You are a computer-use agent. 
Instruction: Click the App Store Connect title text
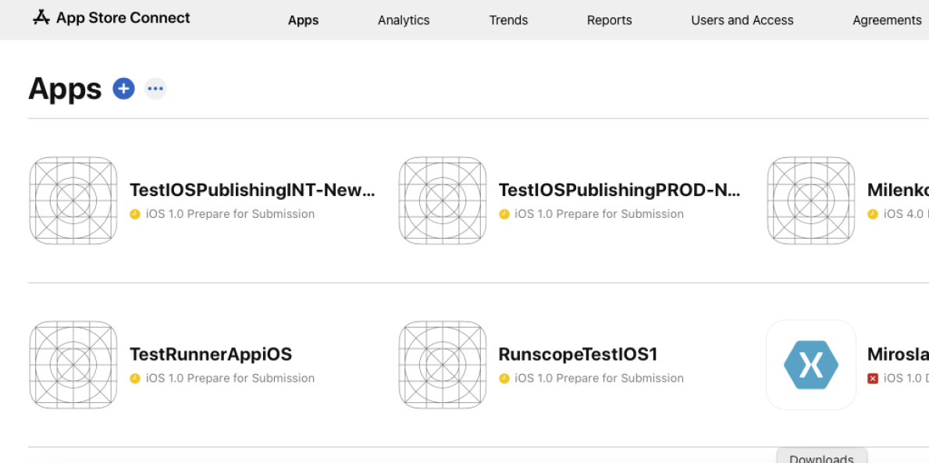pyautogui.click(x=123, y=18)
